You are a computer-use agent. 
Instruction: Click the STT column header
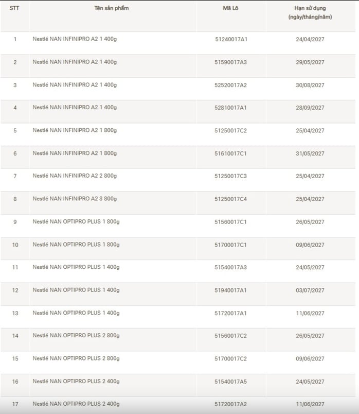[14, 8]
